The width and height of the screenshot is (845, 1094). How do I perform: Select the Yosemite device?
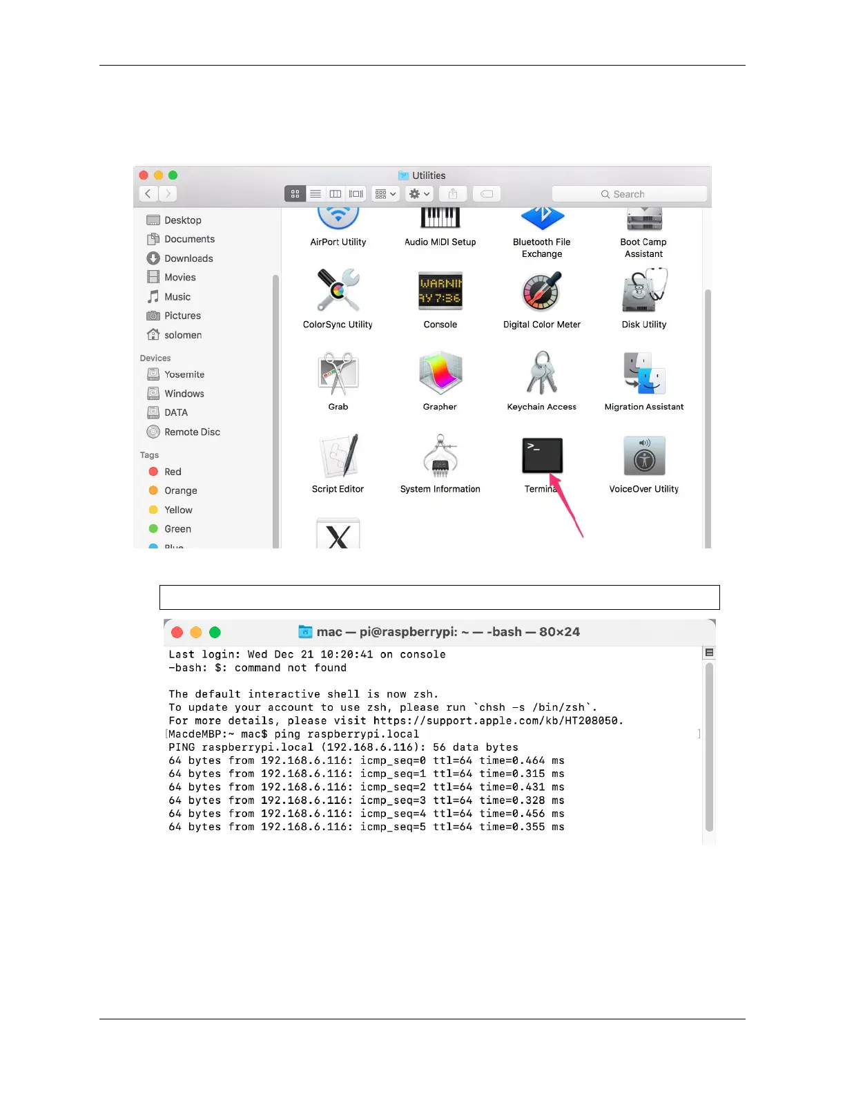tap(176, 374)
